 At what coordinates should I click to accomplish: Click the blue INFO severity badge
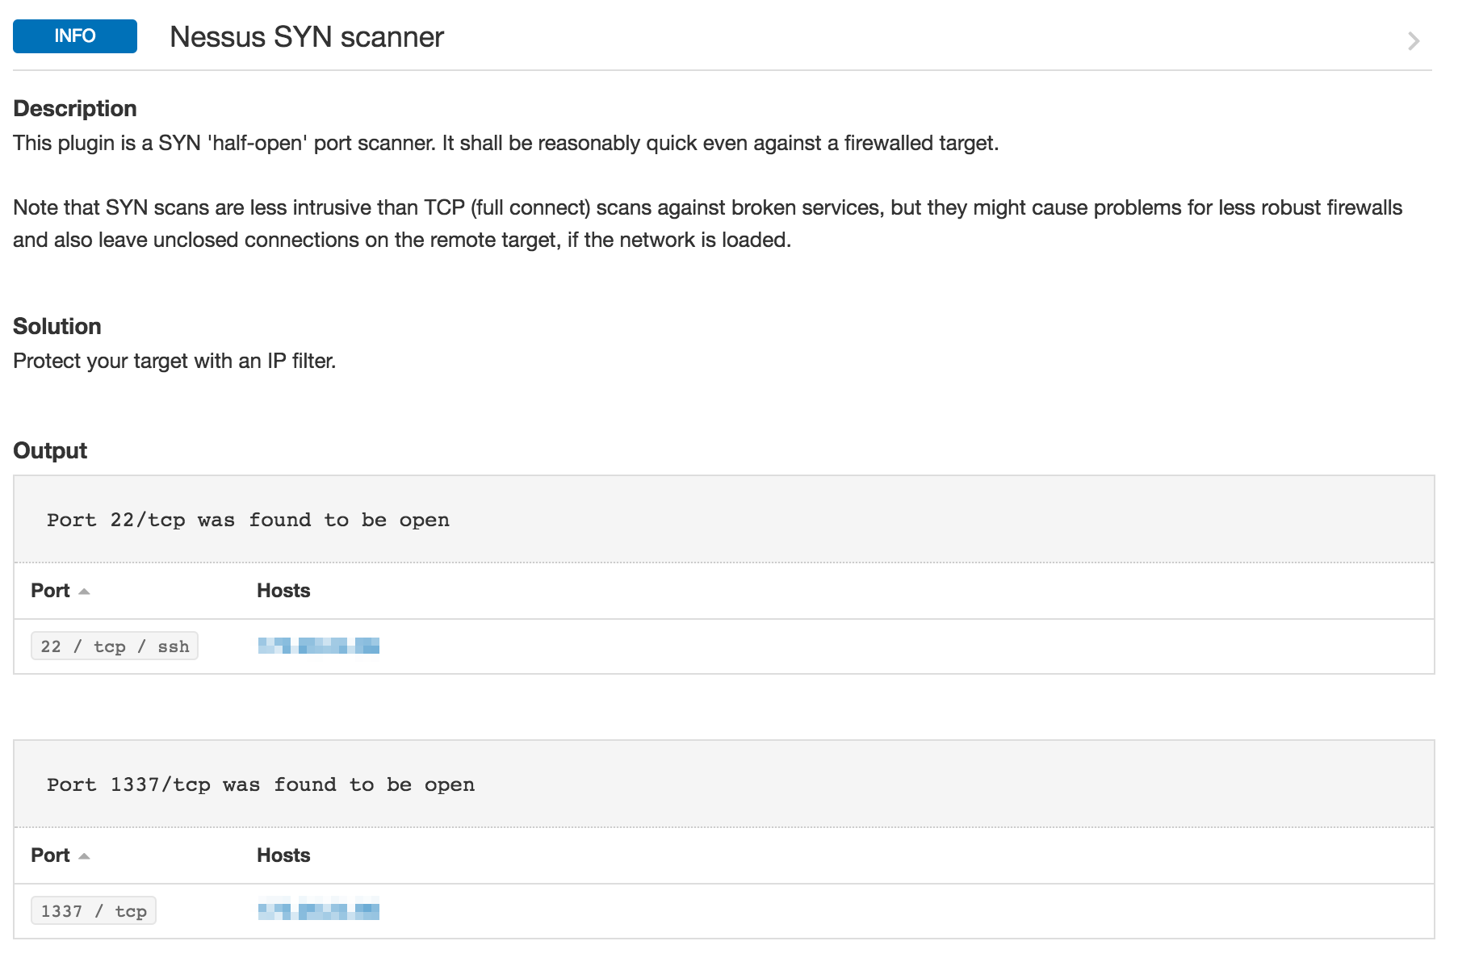75,36
